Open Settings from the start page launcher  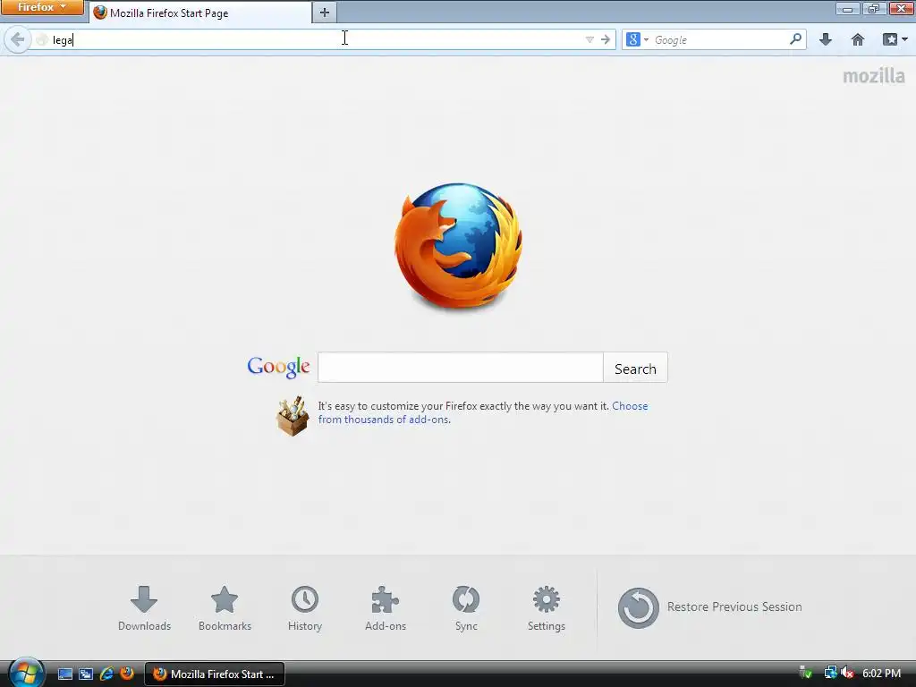pos(547,608)
